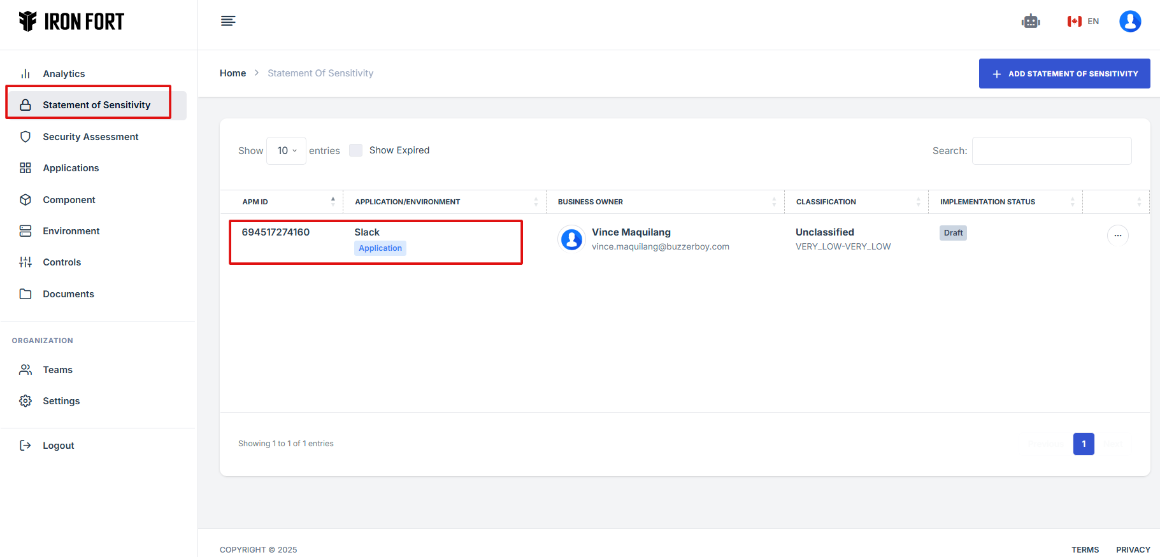Click Vince Maquilang's avatar icon
1160x557 pixels.
pos(571,239)
